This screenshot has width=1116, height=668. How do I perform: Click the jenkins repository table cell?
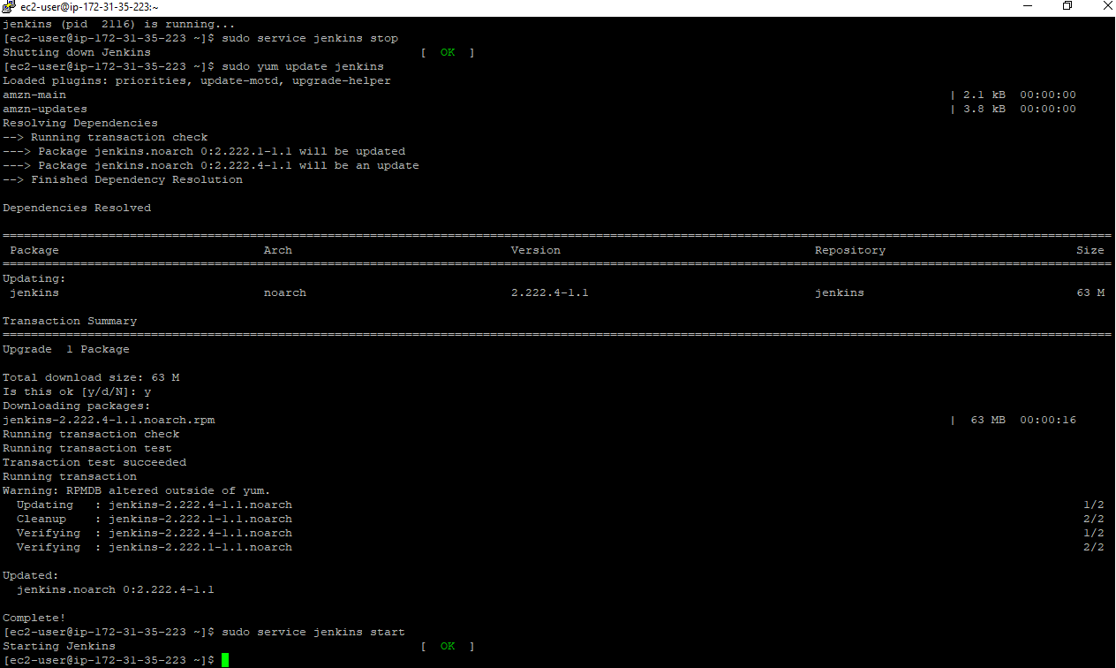coord(840,293)
